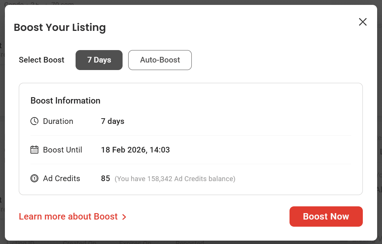Click the chevron arrow beside Learn more
382x244 pixels.
124,217
